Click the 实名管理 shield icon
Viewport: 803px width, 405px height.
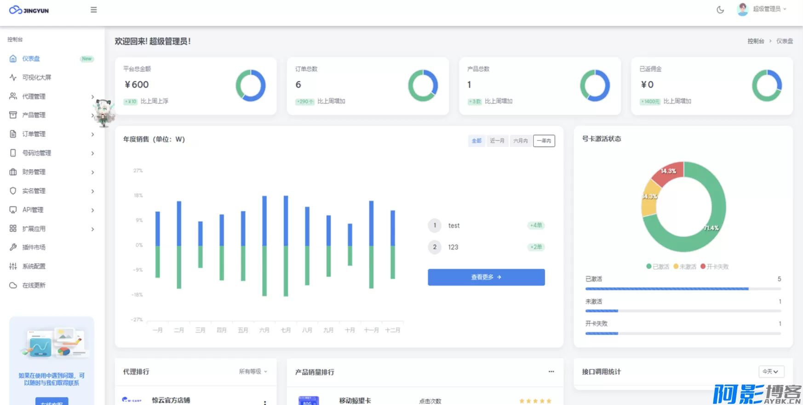(13, 191)
